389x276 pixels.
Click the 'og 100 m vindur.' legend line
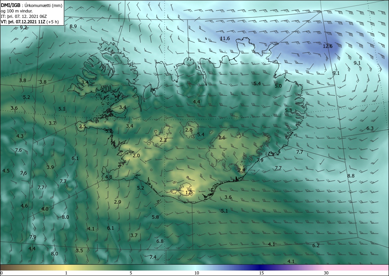tap(17, 11)
